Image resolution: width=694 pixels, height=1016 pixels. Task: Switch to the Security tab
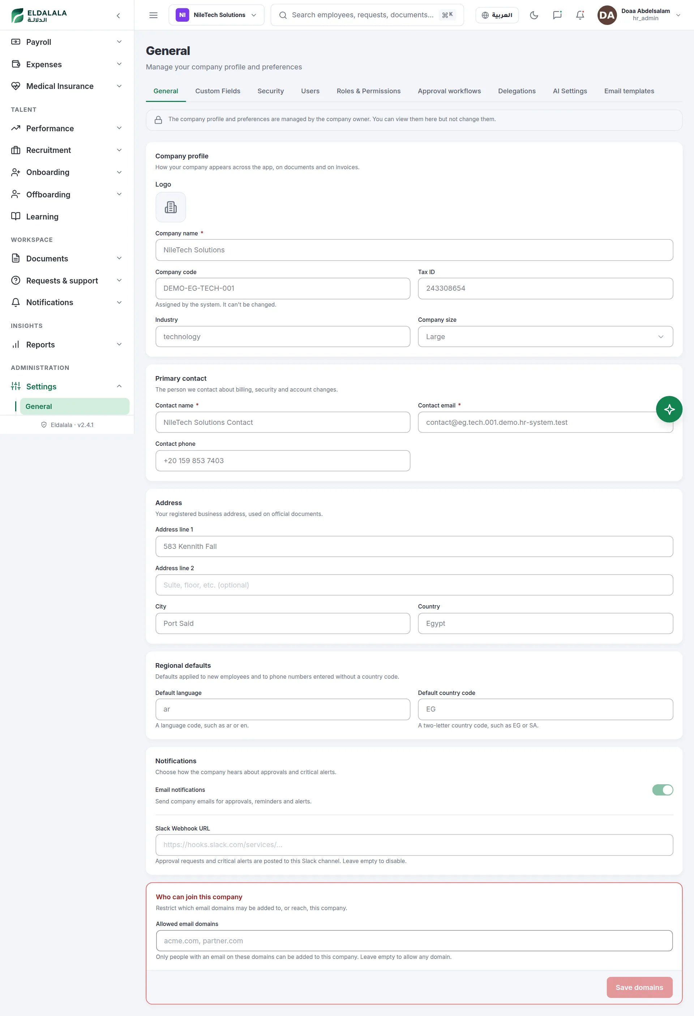click(x=270, y=91)
